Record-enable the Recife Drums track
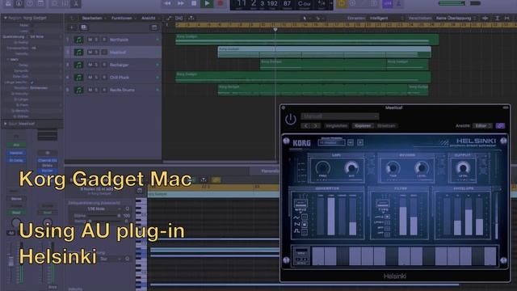517x291 pixels. pyautogui.click(x=104, y=90)
